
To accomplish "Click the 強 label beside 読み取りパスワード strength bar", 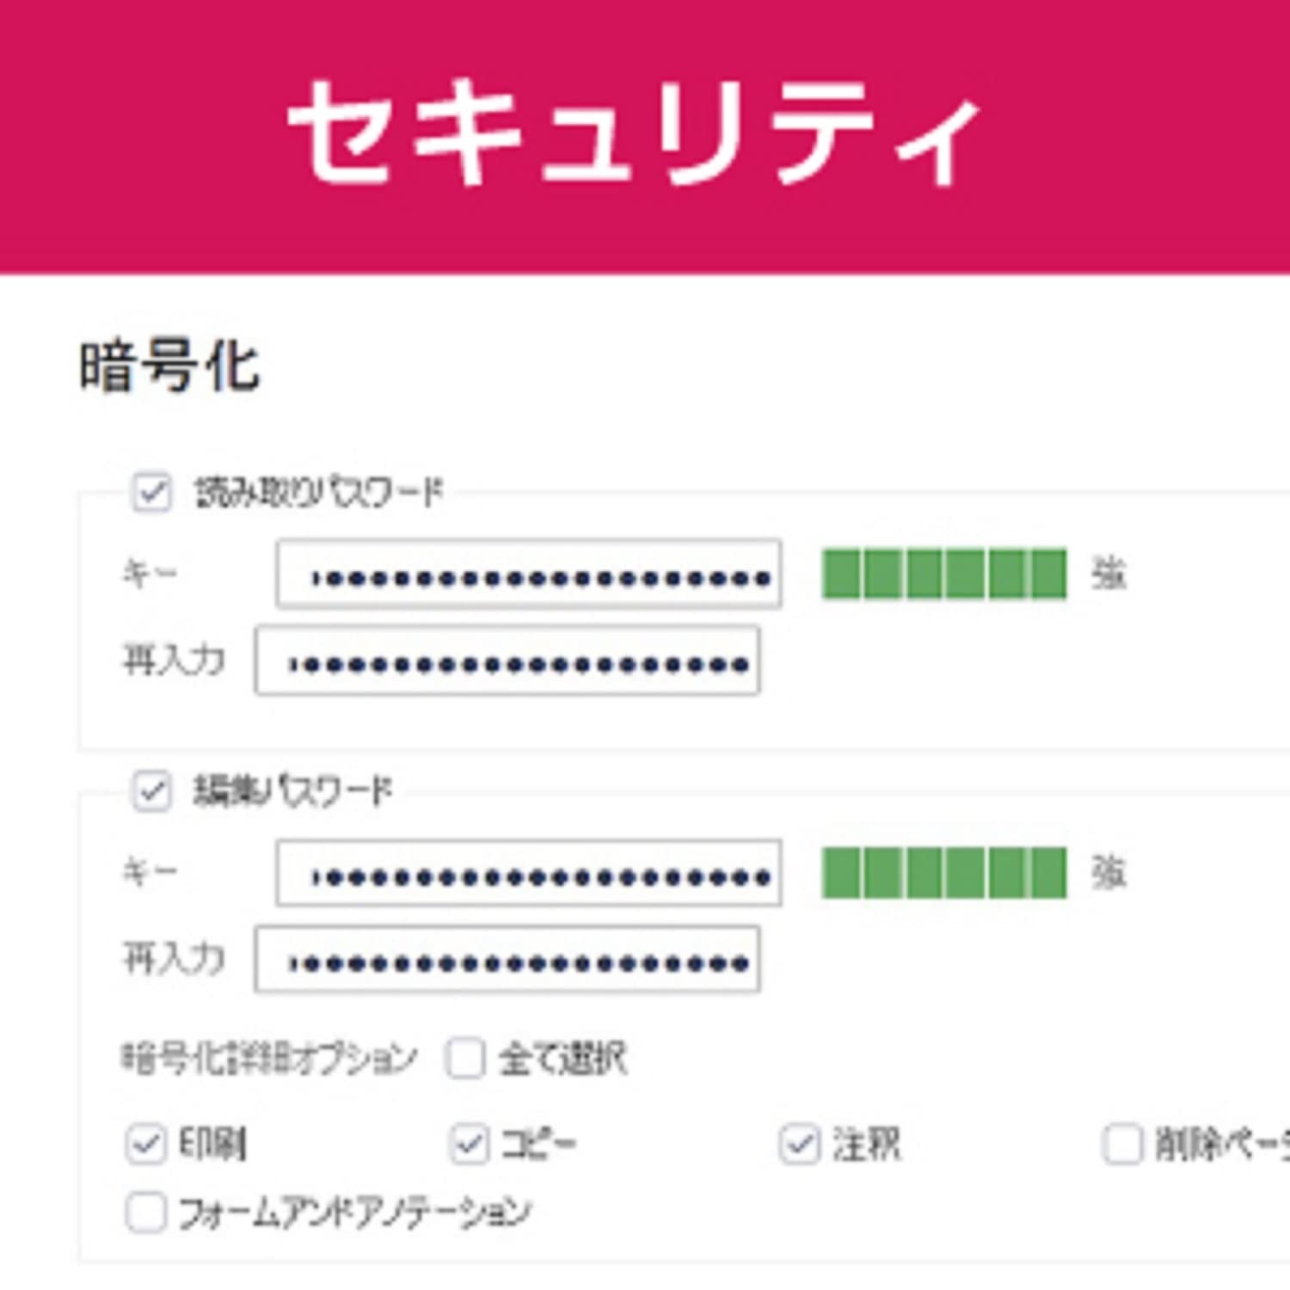I will [1109, 574].
